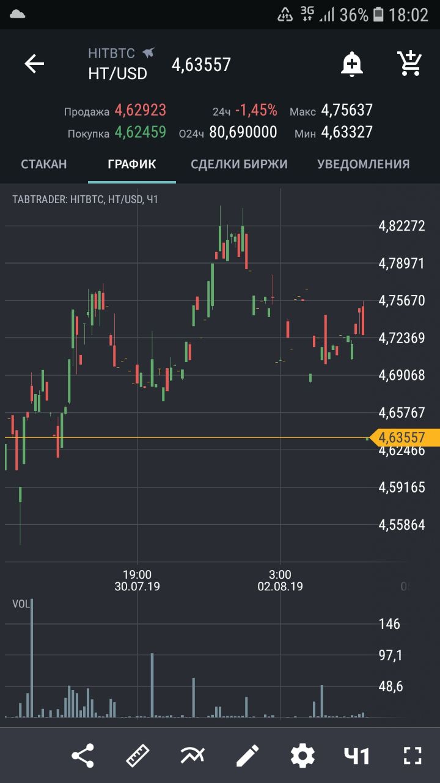Share the chart with the share icon
This screenshot has width=440, height=783.
pos(83,755)
